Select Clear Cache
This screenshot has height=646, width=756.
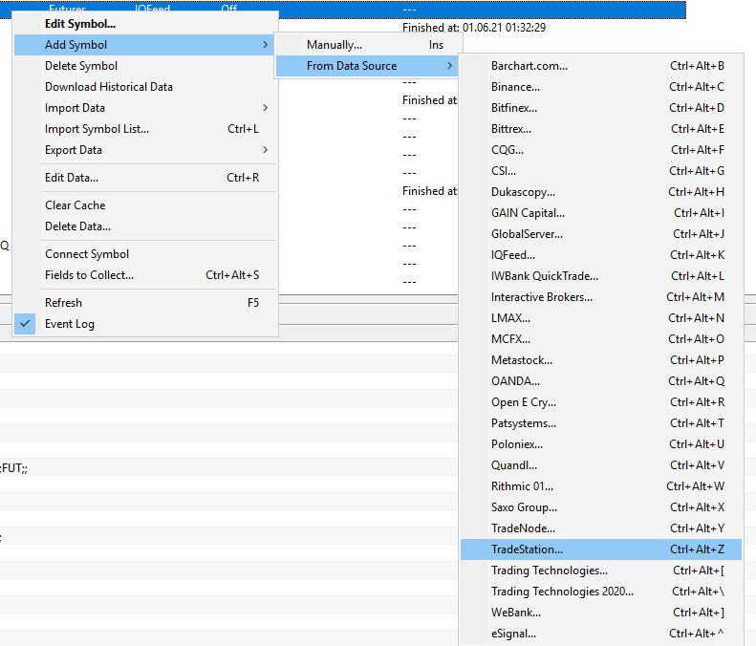pyautogui.click(x=144, y=205)
